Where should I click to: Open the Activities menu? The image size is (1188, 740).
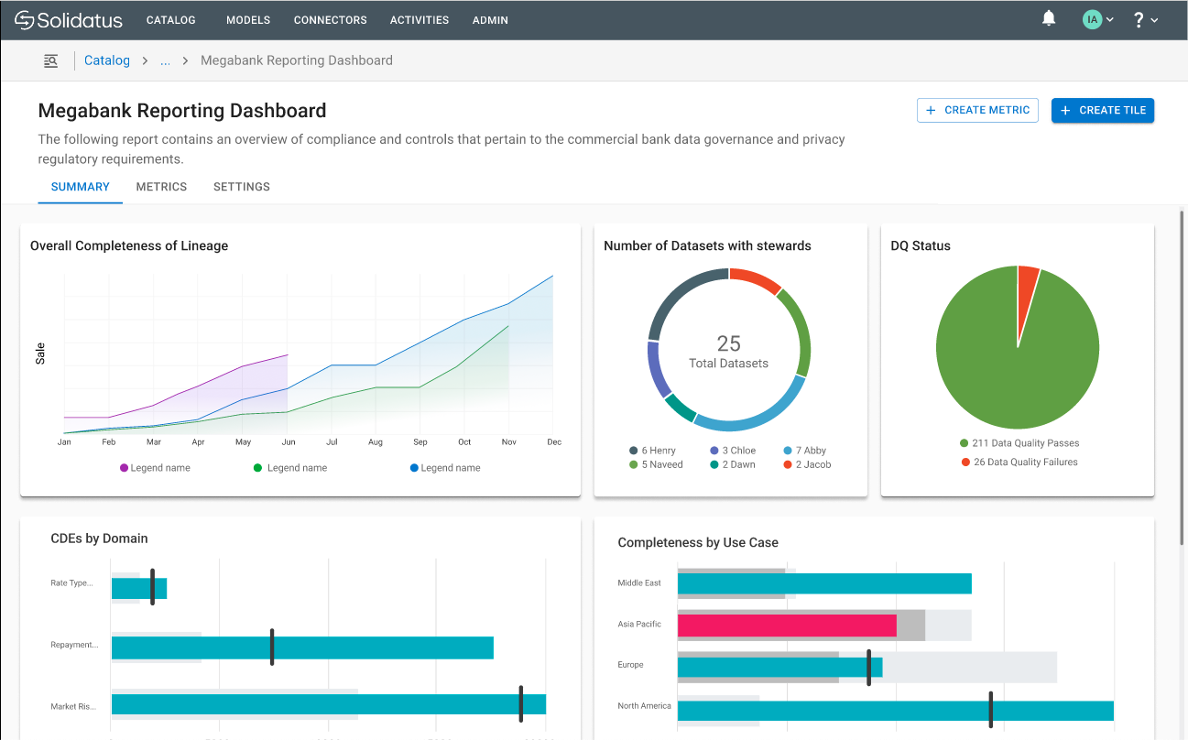[x=420, y=19]
